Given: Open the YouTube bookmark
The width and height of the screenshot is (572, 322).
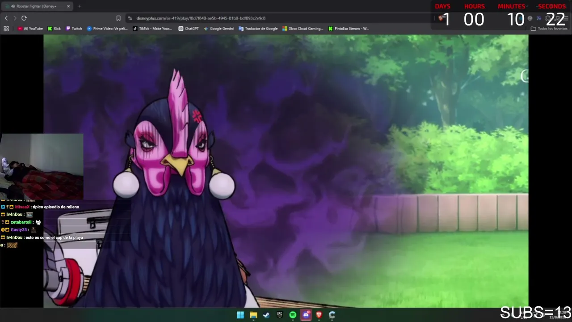Looking at the screenshot, I should click(x=30, y=29).
